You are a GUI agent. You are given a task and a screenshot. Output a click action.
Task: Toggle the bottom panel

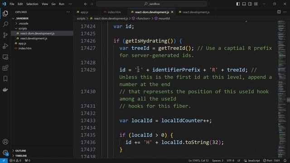point(244,4)
